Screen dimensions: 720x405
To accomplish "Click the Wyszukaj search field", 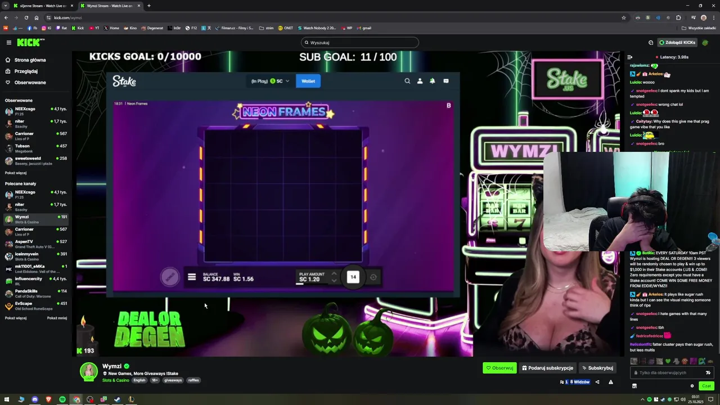I will pyautogui.click(x=360, y=43).
